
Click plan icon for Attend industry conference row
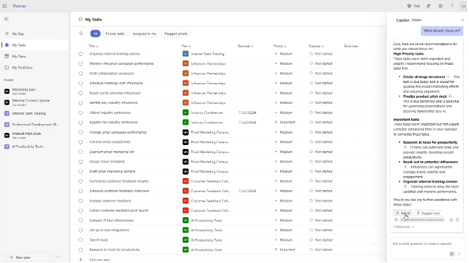point(186,113)
